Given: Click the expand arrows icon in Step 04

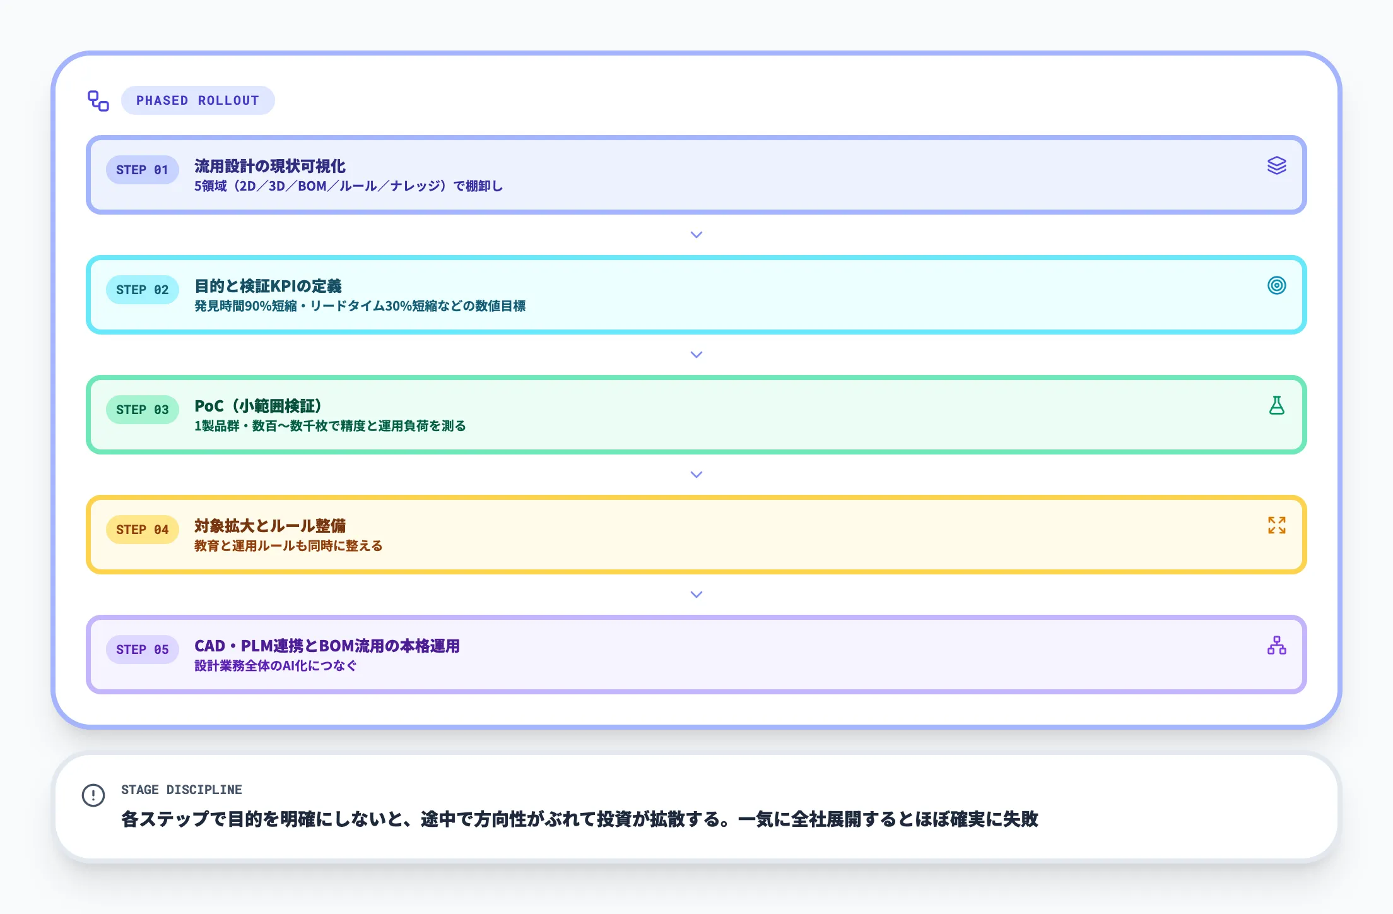Looking at the screenshot, I should click(1276, 525).
